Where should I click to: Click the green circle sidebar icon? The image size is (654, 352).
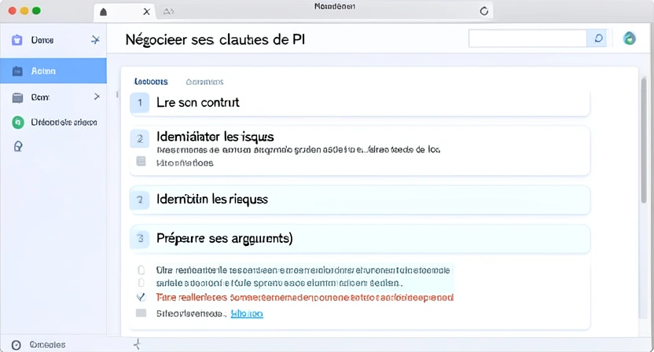click(17, 123)
